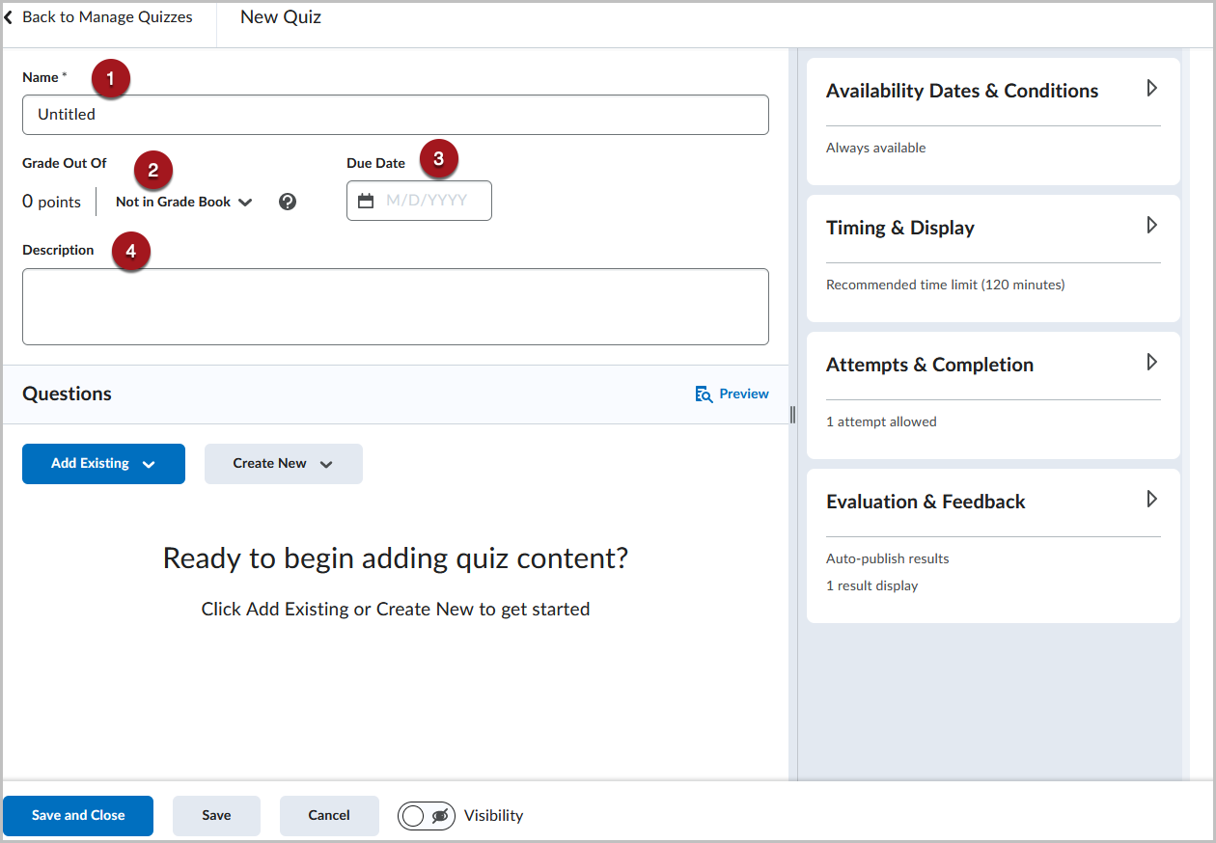The width and height of the screenshot is (1216, 843).
Task: Cancel the new quiz
Action: pos(329,816)
